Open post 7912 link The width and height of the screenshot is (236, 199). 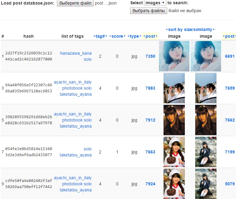[x=150, y=120]
